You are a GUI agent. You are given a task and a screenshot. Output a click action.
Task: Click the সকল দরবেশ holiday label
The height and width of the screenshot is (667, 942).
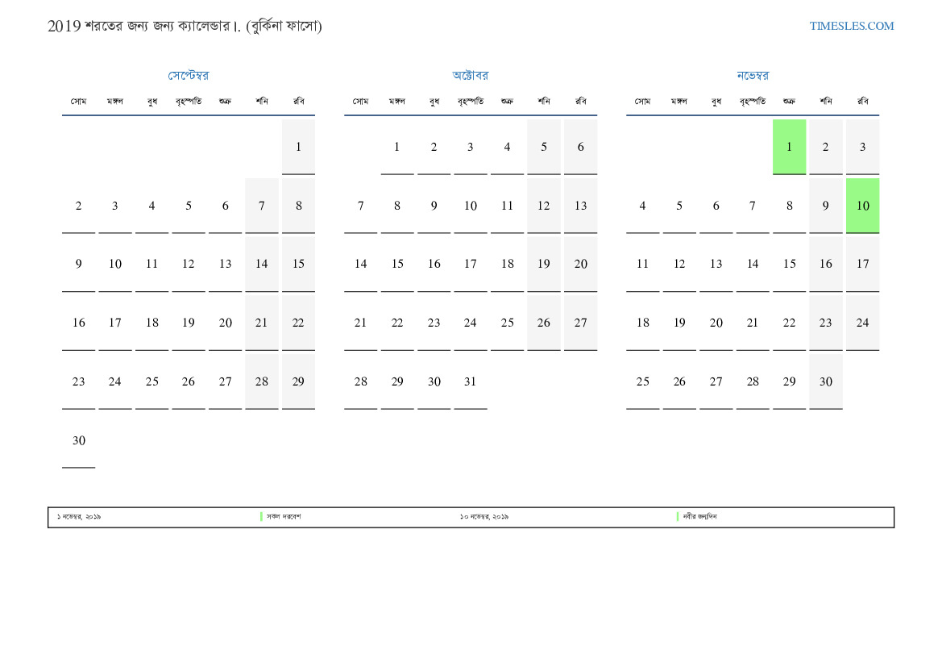(284, 517)
